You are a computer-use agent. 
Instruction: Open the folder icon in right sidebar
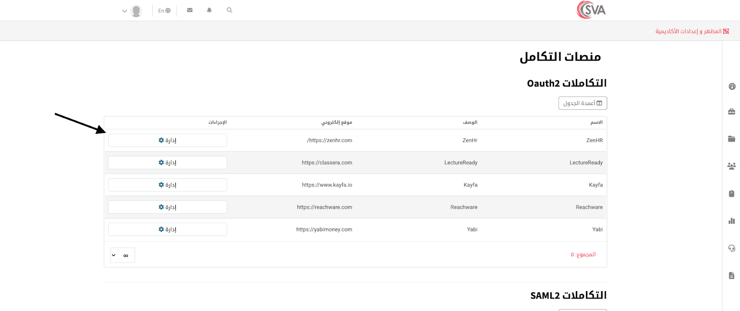click(x=732, y=139)
